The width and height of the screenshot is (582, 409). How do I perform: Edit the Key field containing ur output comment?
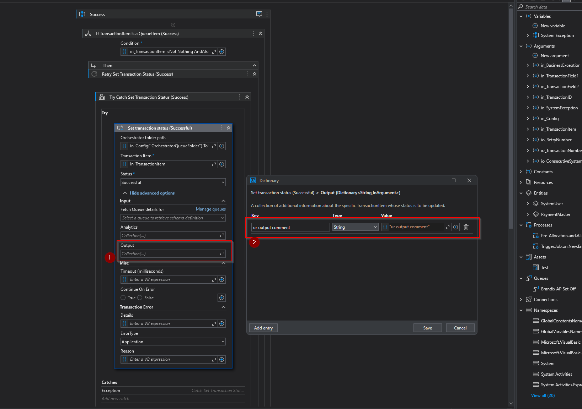(x=290, y=227)
